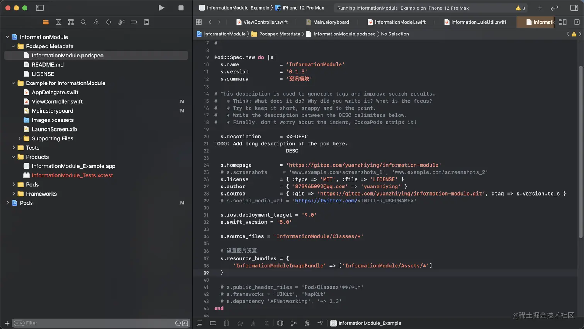The image size is (584, 329).
Task: Open the Symbol navigator
Action: pos(71,22)
